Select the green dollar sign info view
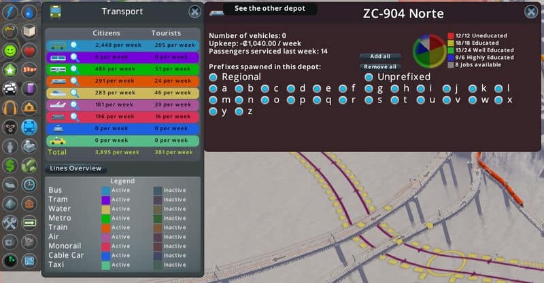The height and width of the screenshot is (283, 544). (x=10, y=164)
